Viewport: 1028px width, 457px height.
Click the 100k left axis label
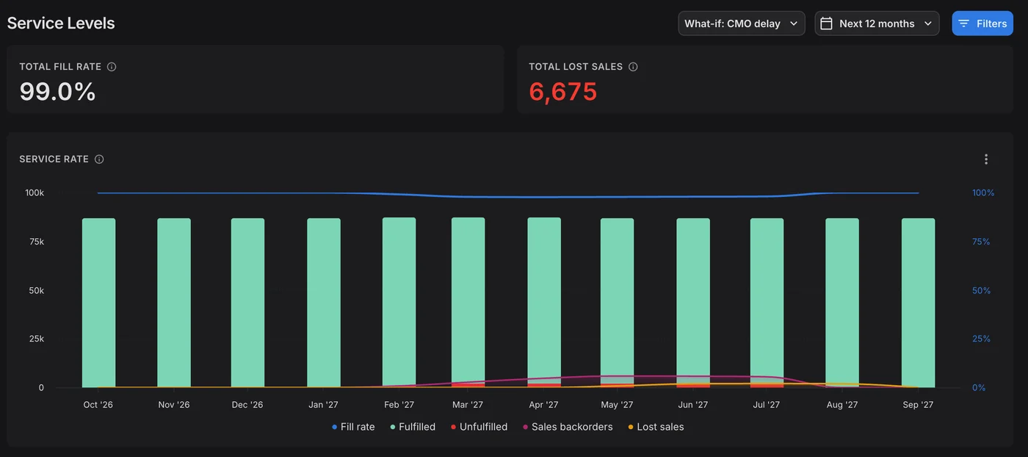point(35,193)
